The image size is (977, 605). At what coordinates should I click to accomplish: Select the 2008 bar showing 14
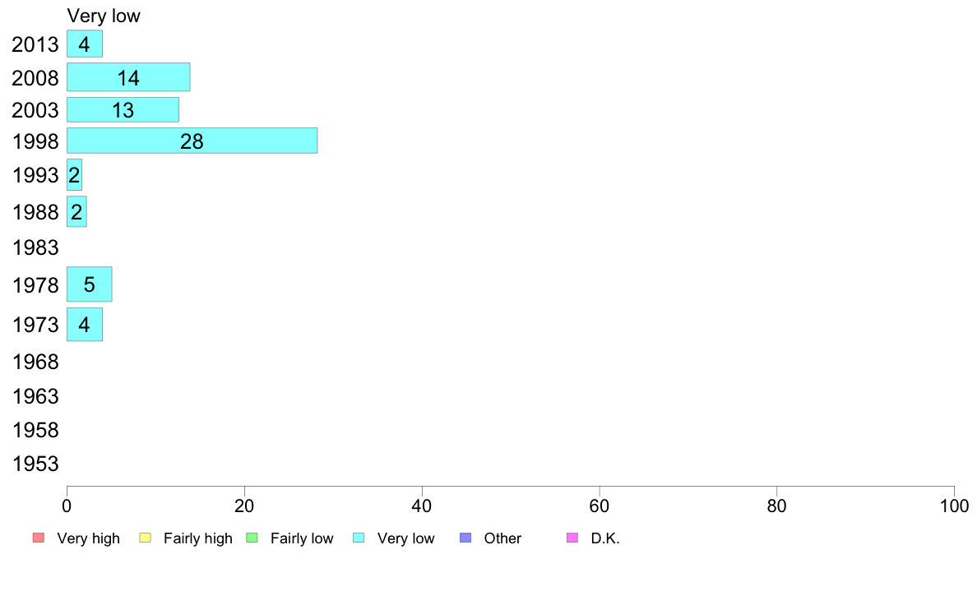coord(128,77)
